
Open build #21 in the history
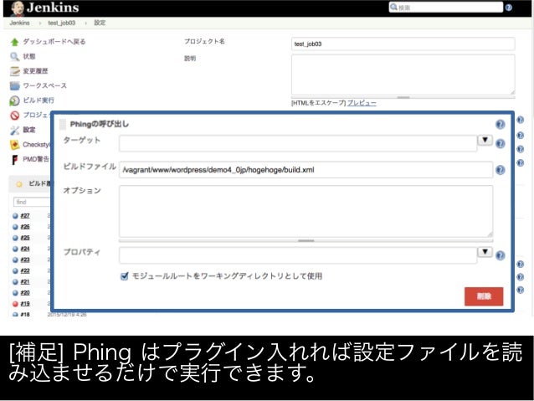[25, 282]
